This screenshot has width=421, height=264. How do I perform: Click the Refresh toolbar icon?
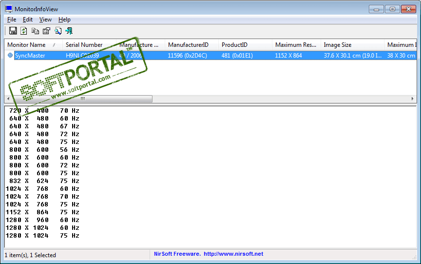(24, 31)
